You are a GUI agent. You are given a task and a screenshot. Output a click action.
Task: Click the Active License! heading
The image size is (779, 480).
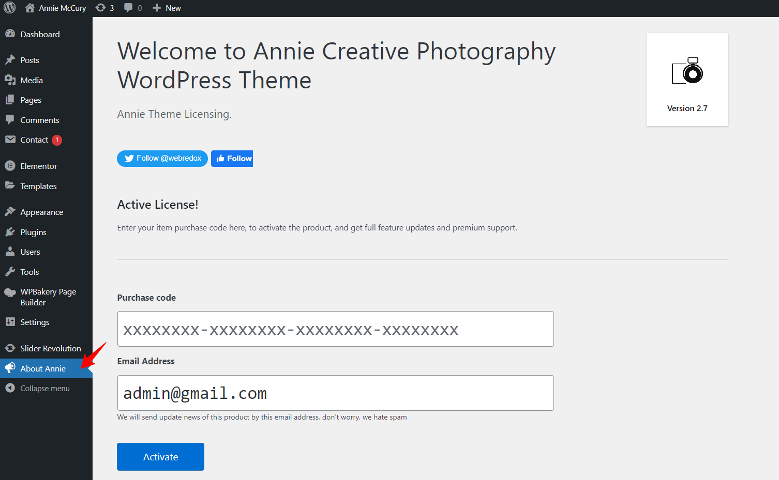[x=158, y=205]
